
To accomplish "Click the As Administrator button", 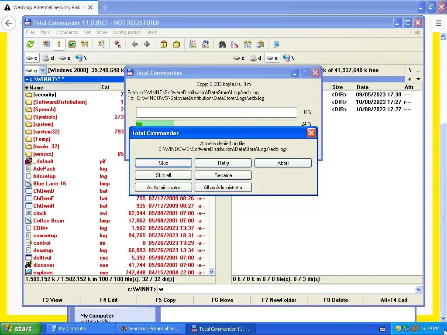I will tap(163, 188).
